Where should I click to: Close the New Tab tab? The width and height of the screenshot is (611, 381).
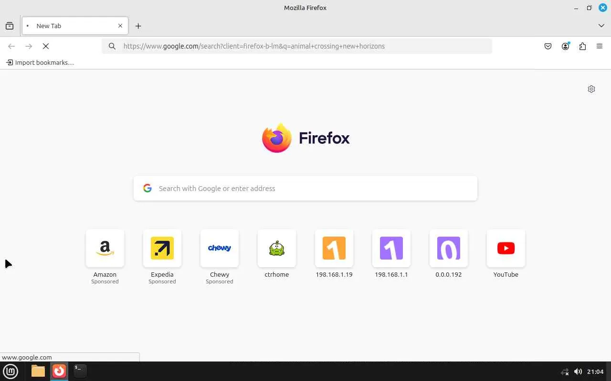pos(120,26)
